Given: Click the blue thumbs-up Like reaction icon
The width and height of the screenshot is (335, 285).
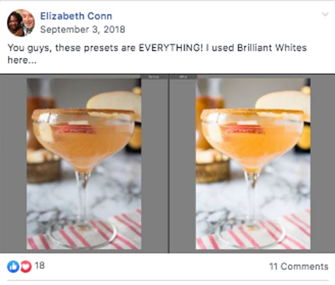Looking at the screenshot, I should click(x=13, y=267).
